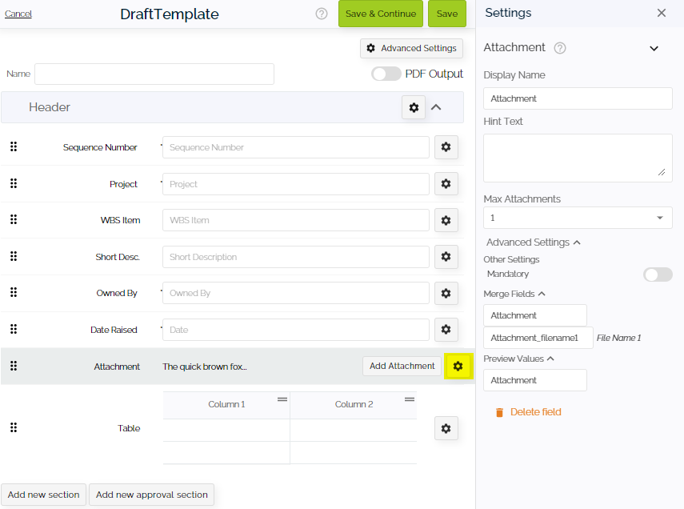Click the green Save button
Viewport: 684px width, 509px height.
click(447, 14)
